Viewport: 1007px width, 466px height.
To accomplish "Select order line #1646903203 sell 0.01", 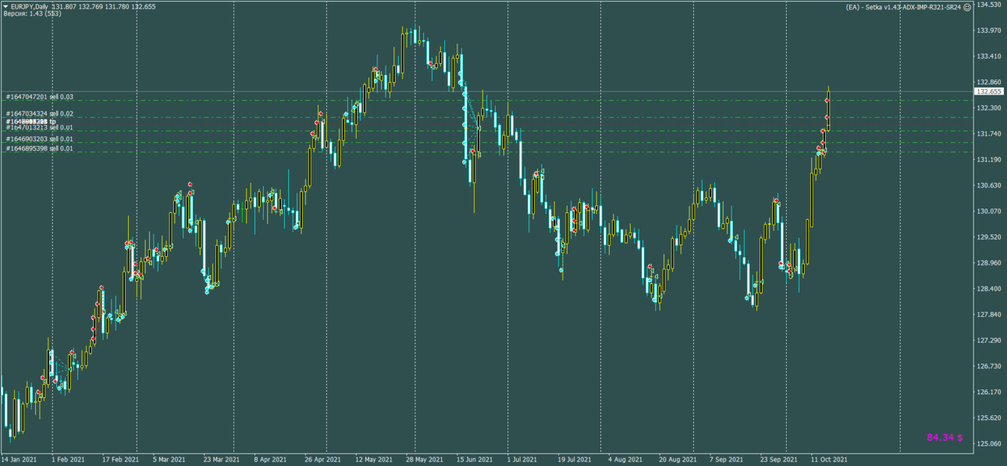I will click(x=40, y=139).
